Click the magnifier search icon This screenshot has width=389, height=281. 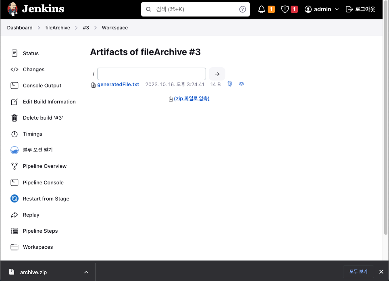point(148,9)
